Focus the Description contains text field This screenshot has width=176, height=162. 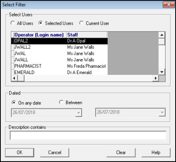pos(88,135)
